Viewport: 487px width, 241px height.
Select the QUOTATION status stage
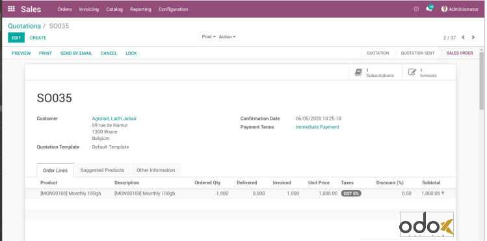(378, 53)
